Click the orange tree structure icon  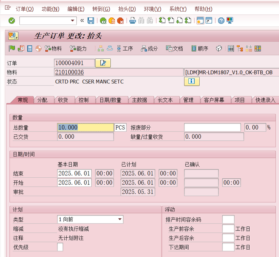pos(240,48)
